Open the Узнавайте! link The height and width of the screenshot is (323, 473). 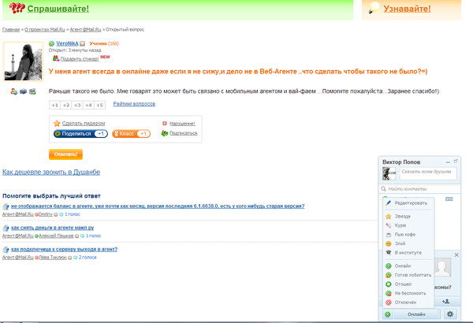tap(407, 9)
